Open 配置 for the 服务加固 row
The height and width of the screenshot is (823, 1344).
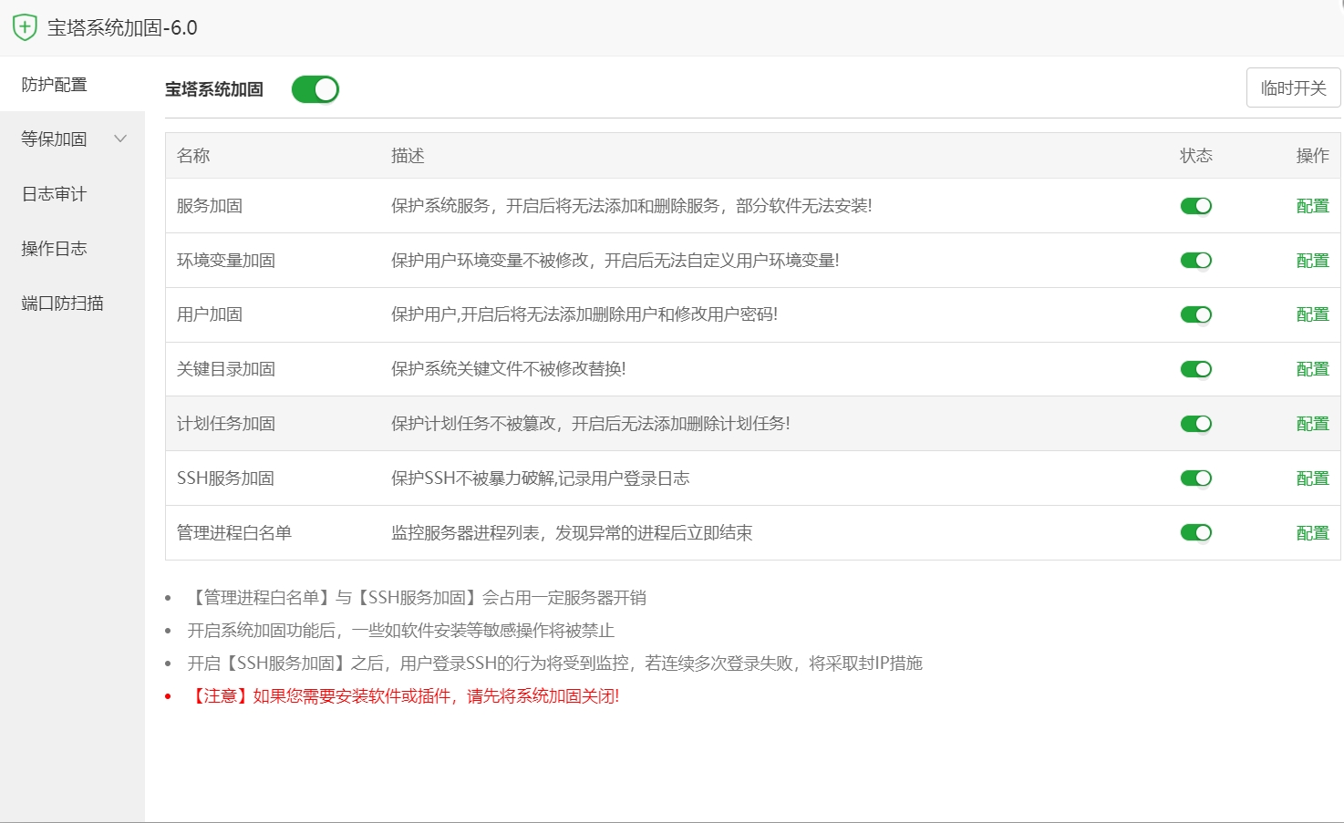click(1312, 206)
